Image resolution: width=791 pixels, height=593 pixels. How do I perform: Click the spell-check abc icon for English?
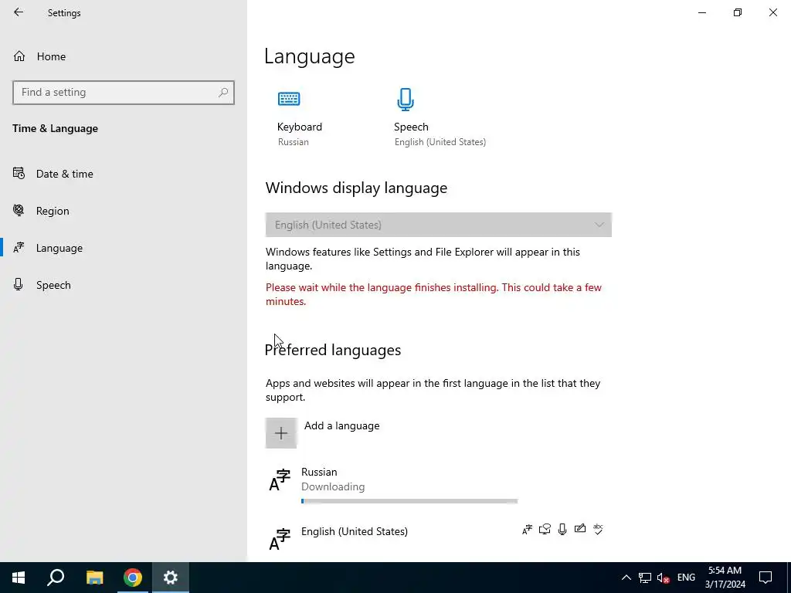point(598,530)
